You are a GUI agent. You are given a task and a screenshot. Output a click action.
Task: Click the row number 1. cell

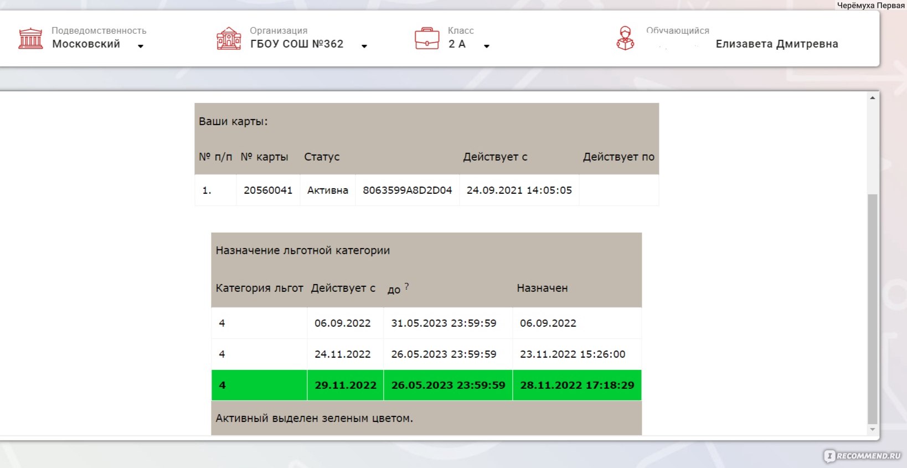click(x=215, y=190)
